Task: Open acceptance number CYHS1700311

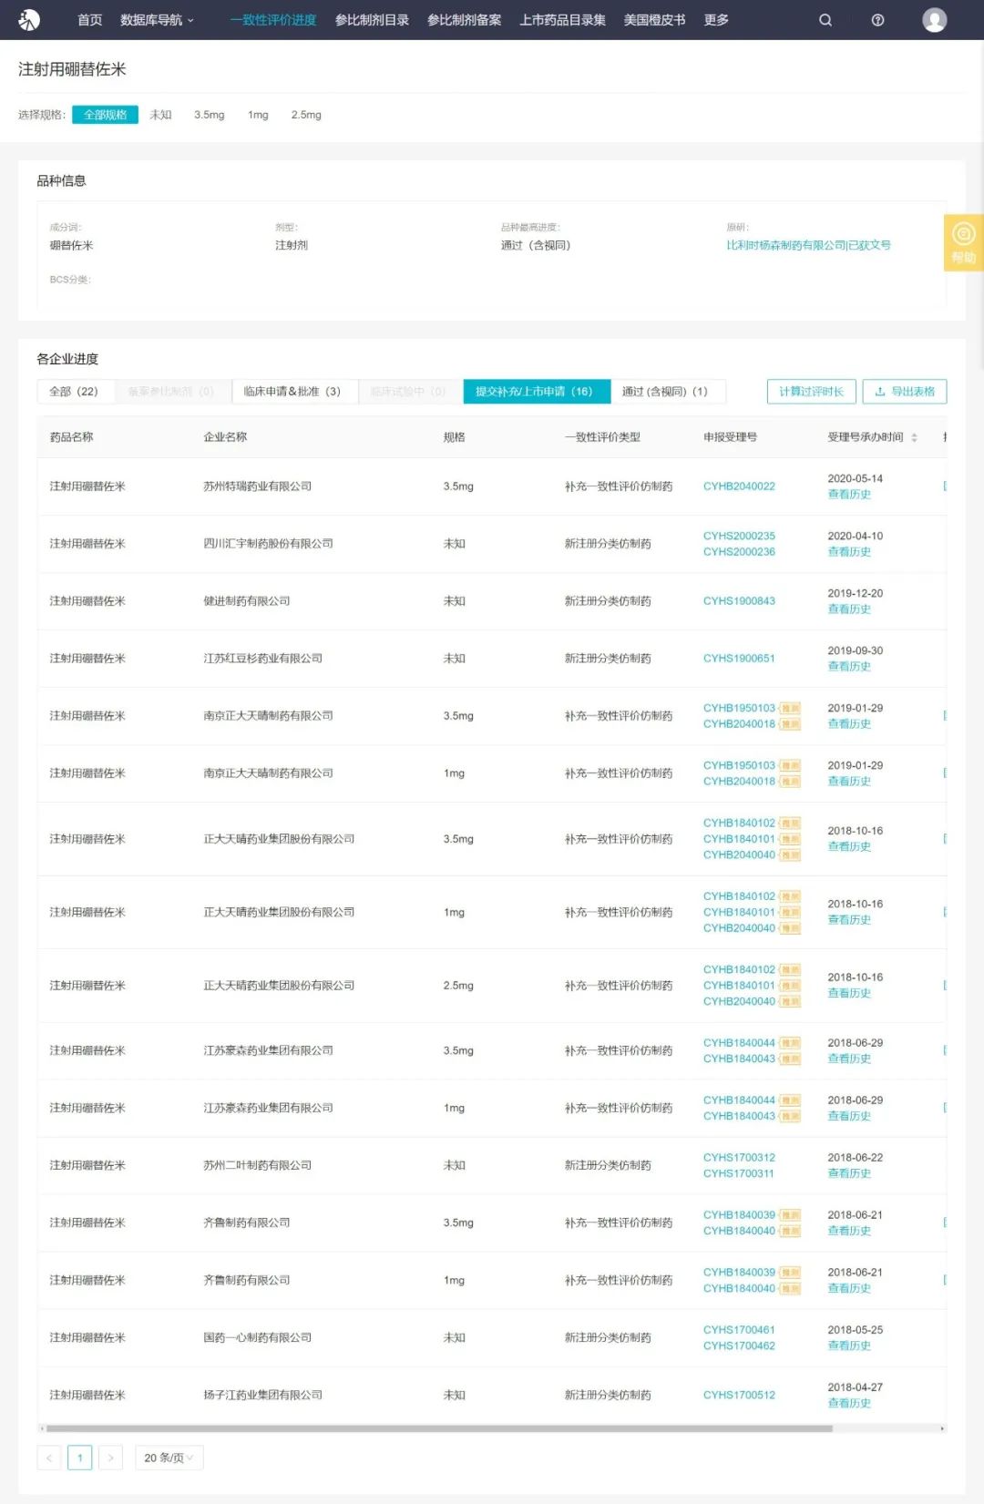Action: coord(739,1174)
